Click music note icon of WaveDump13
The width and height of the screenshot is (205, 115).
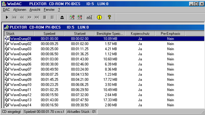click(x=7, y=100)
